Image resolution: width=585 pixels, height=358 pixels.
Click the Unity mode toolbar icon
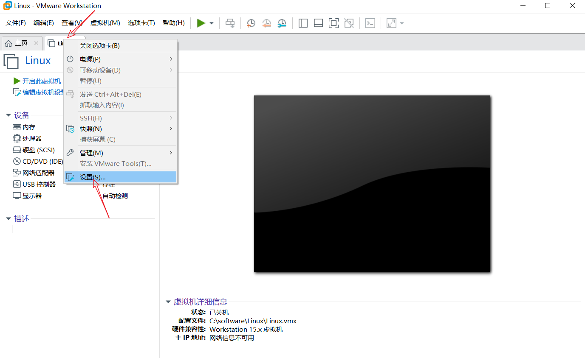[x=349, y=23]
